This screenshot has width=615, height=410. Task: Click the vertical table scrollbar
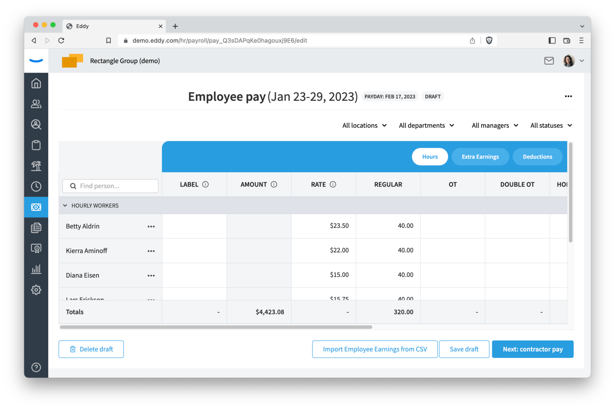point(571,192)
